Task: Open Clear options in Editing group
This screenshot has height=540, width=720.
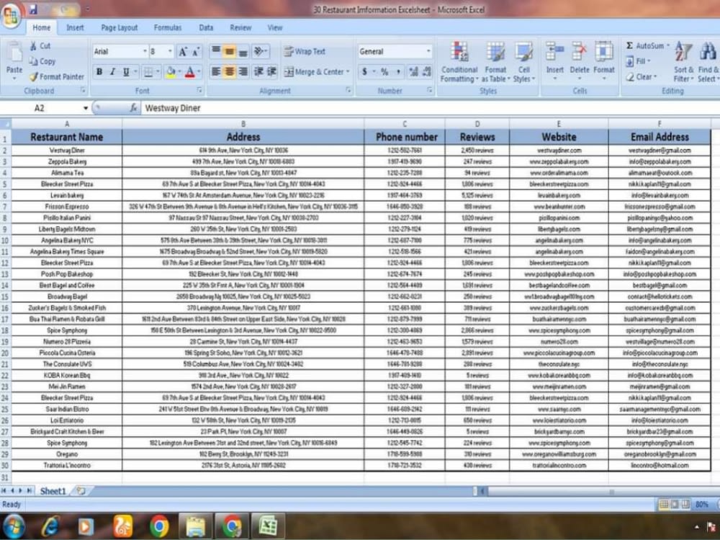Action: pos(642,77)
